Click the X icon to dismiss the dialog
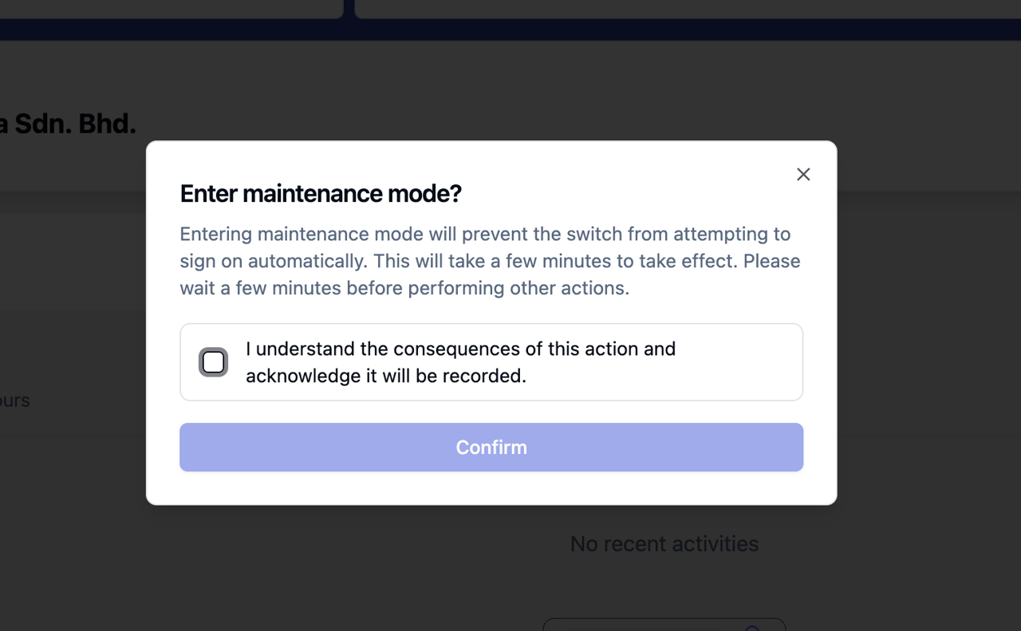This screenshot has width=1021, height=631. [803, 174]
